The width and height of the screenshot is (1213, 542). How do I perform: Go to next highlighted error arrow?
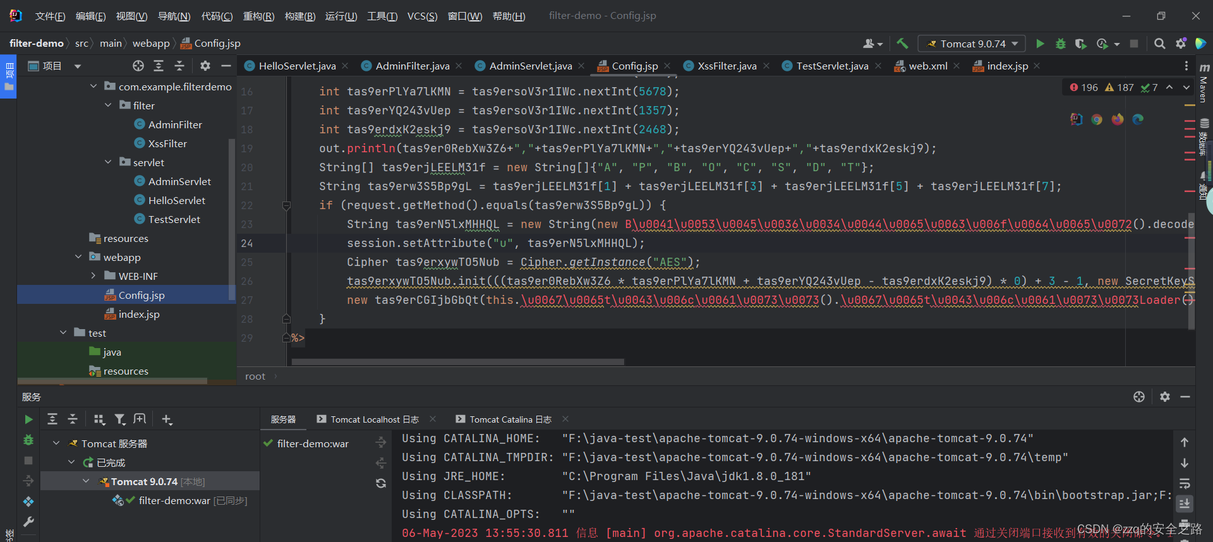point(1186,87)
